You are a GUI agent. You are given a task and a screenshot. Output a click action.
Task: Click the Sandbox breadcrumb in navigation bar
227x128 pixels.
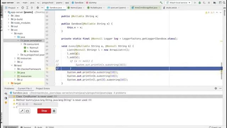coord(77,2)
